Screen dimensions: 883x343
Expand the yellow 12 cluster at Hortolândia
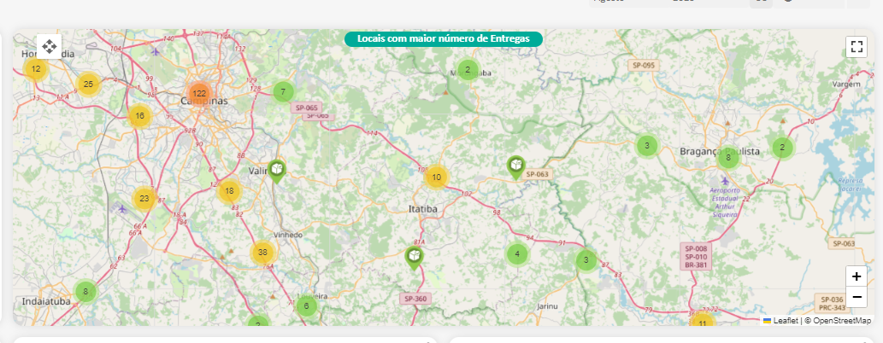(35, 69)
